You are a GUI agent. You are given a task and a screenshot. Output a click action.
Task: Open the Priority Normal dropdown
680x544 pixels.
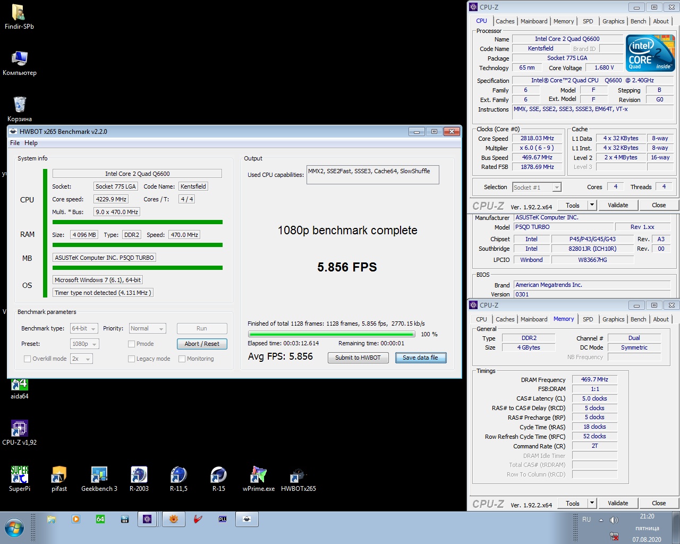[x=147, y=328]
